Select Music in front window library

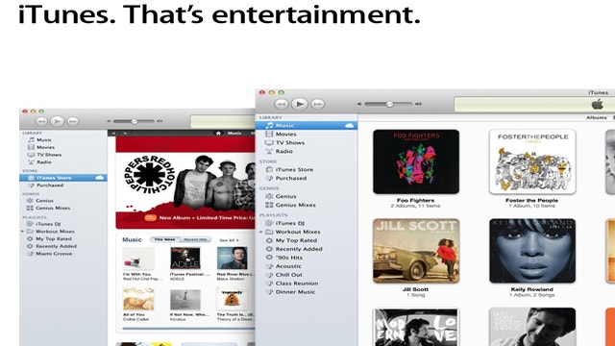click(x=307, y=126)
